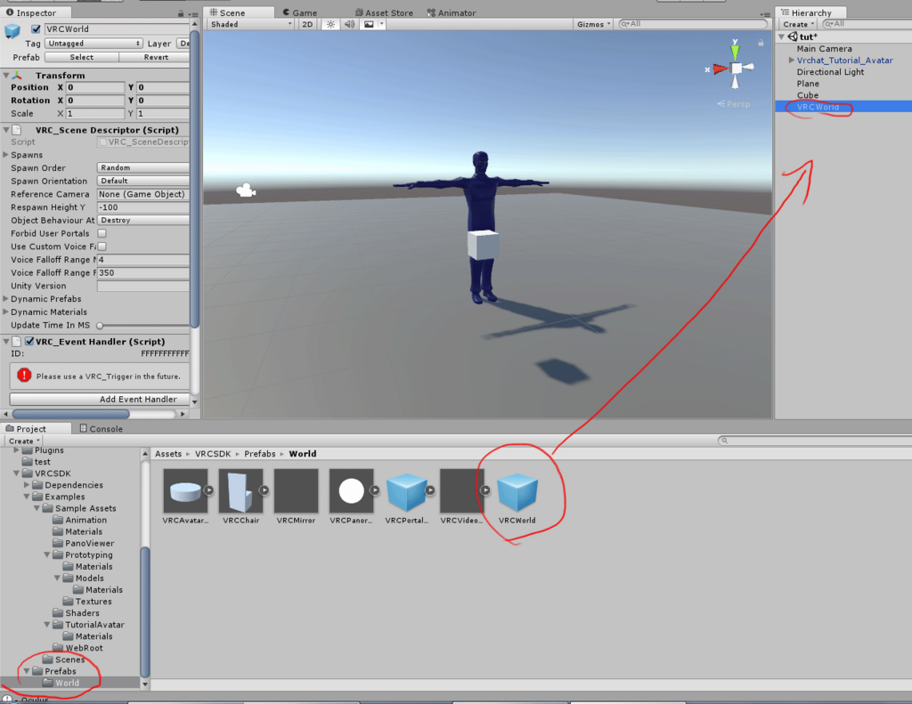This screenshot has width=912, height=704.
Task: Open the Hierarchy Create menu
Action: coord(798,24)
